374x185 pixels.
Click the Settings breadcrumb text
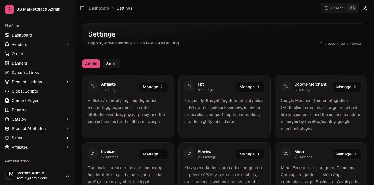(124, 8)
